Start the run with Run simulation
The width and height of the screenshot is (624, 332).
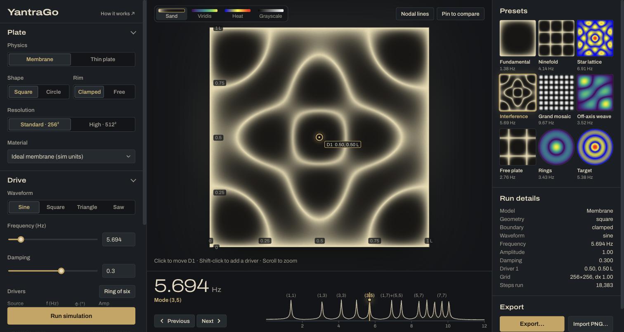71,316
